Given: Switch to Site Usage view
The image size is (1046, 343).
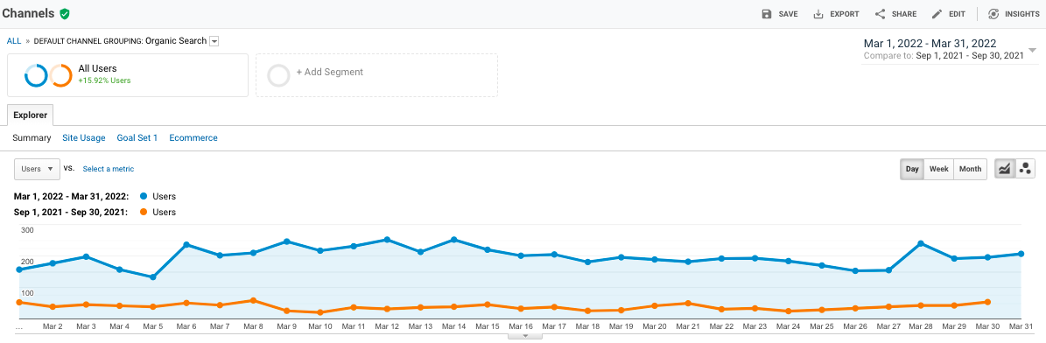Looking at the screenshot, I should pos(83,137).
